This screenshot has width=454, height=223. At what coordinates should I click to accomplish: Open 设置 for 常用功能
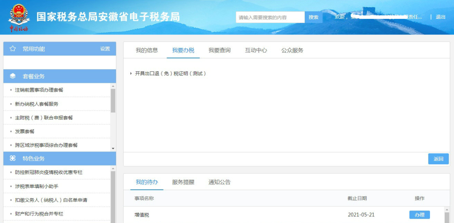click(105, 49)
